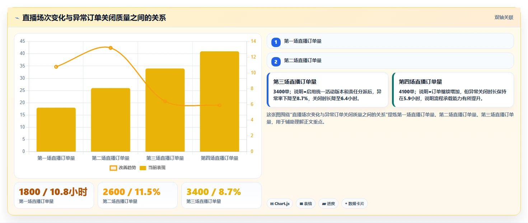The image size is (528, 223).
Task: Click x-axis label 第三场直播订单量
Action: coord(165,158)
